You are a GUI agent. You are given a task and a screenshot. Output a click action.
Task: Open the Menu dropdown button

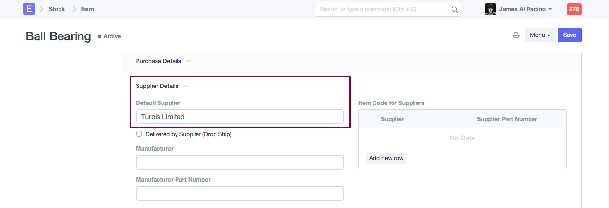pyautogui.click(x=540, y=35)
